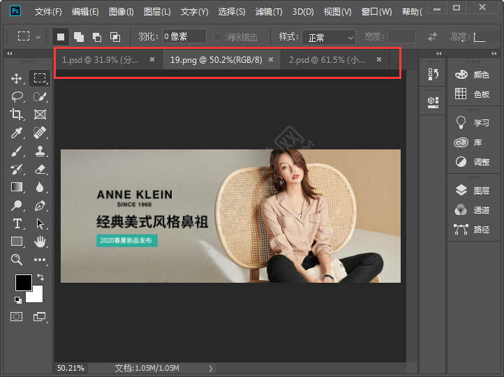Select the Lasso tool

(x=16, y=96)
